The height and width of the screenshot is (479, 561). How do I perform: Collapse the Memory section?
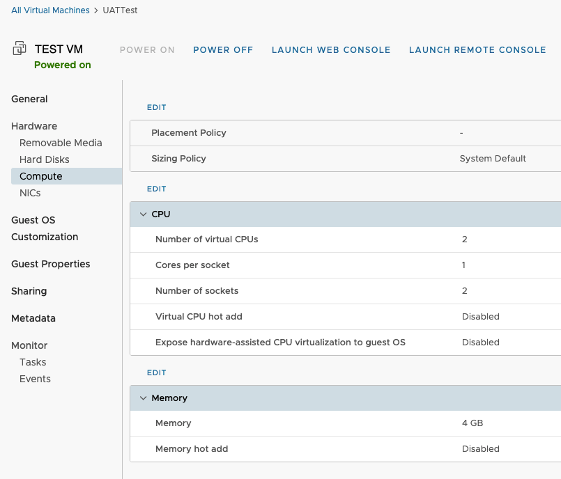click(144, 398)
